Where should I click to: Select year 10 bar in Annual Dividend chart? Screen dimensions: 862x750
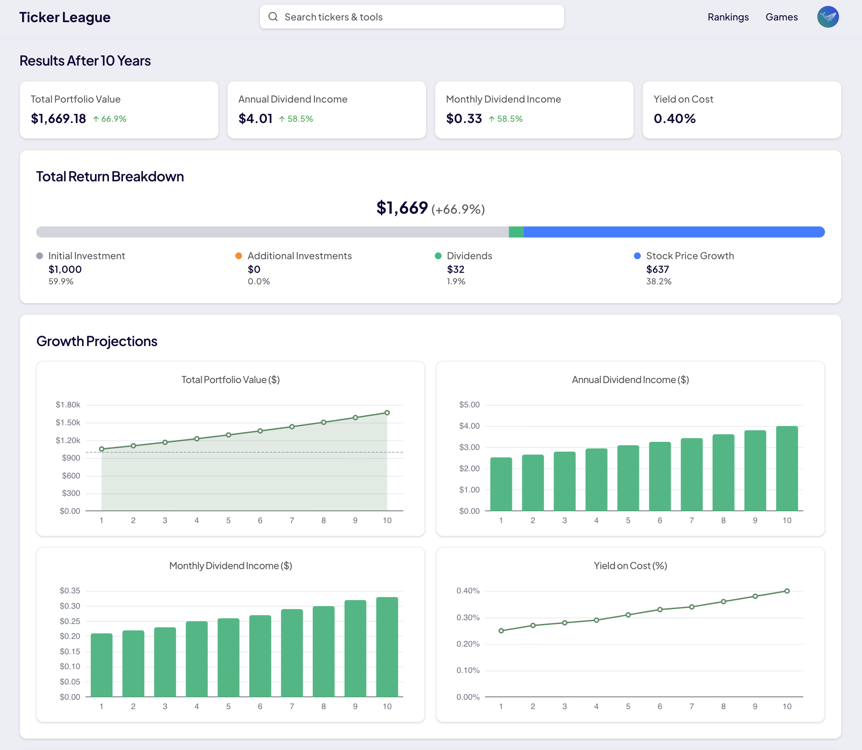pyautogui.click(x=787, y=468)
